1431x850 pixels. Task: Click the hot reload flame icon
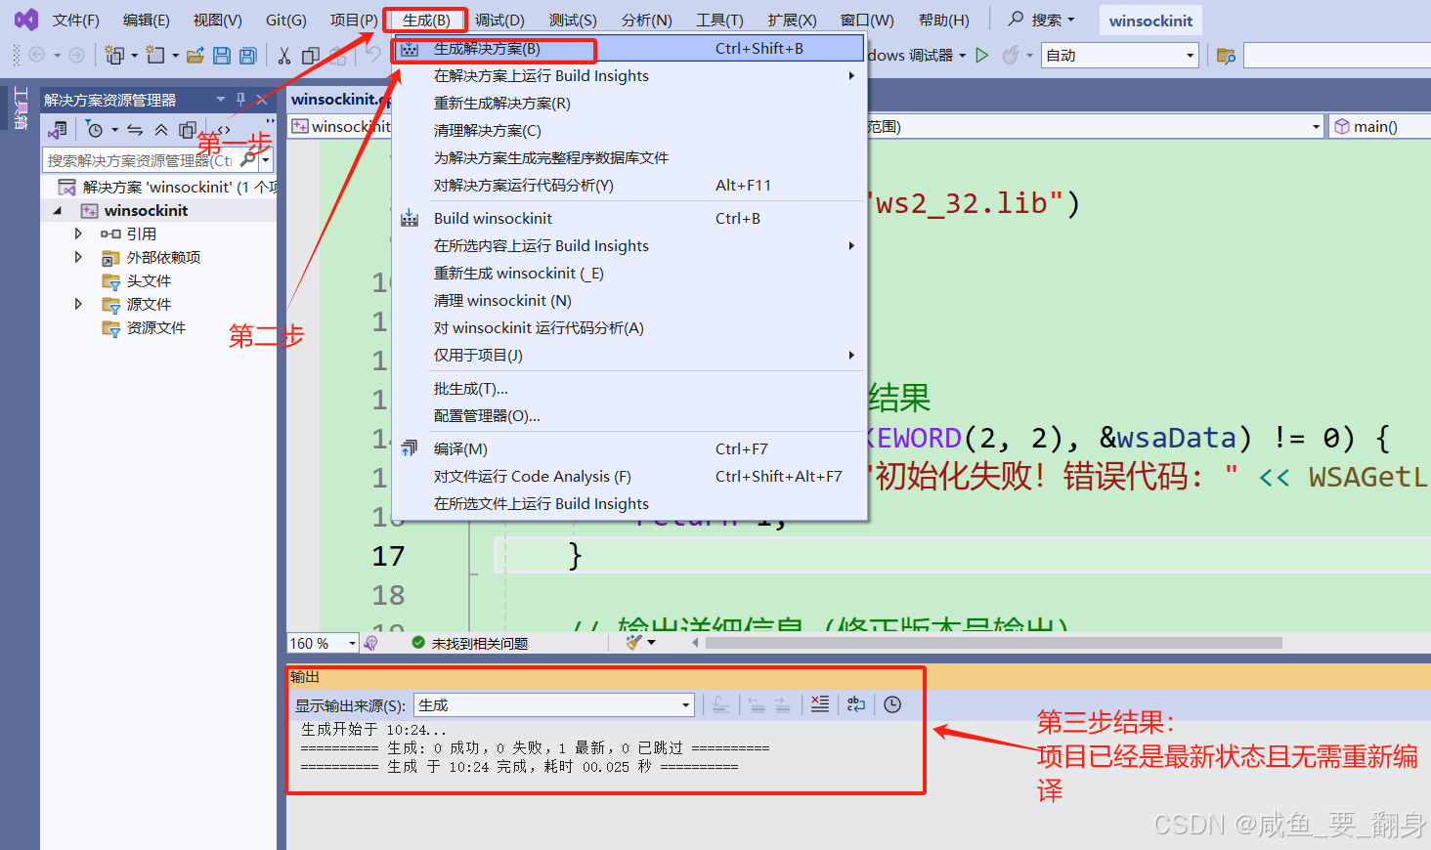coord(1012,56)
